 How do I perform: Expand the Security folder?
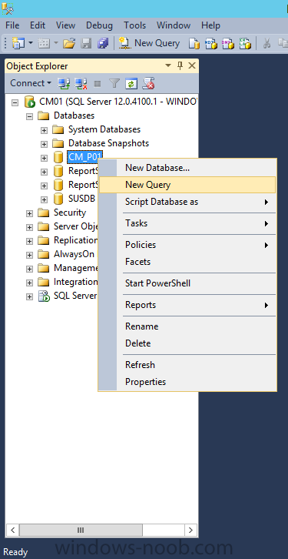(x=29, y=213)
